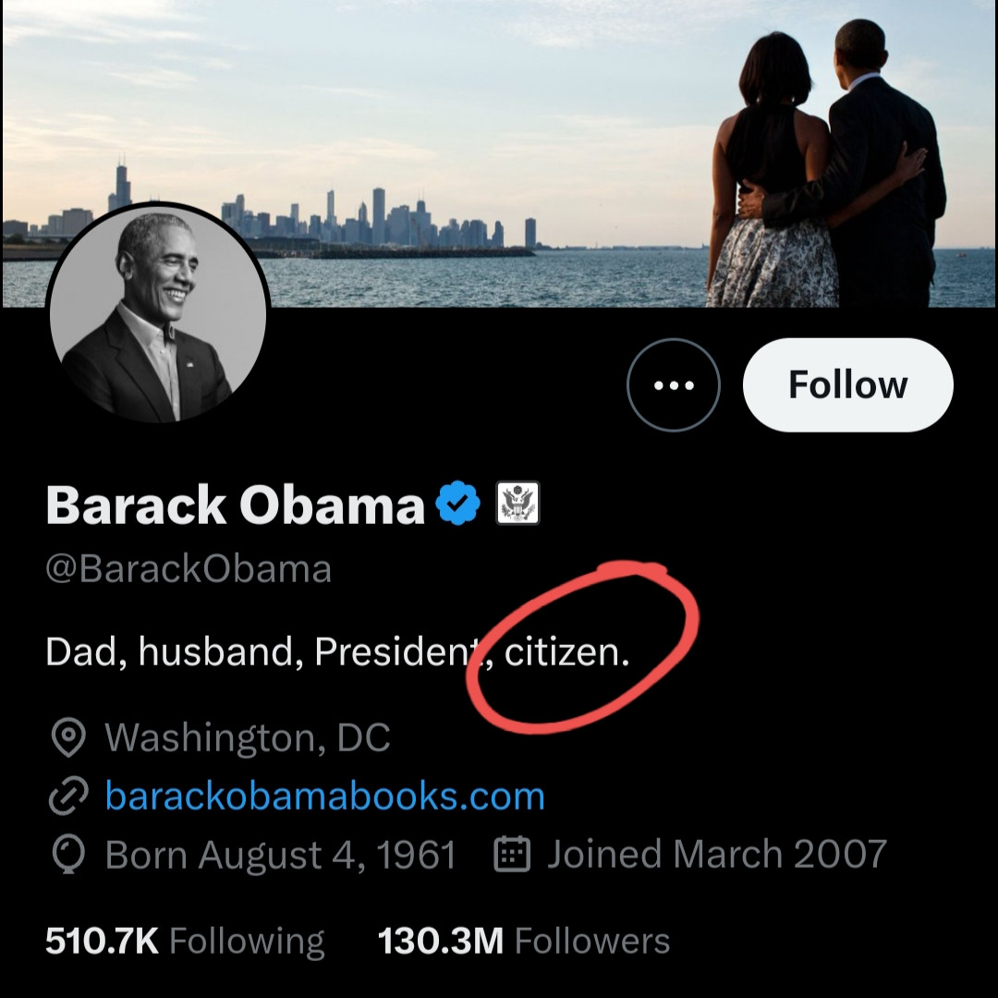This screenshot has height=998, width=998.
Task: Select the @BarackObama handle text
Action: point(189,568)
